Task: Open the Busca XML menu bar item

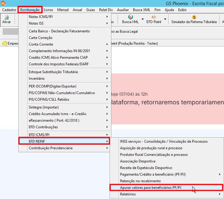Action: click(142, 10)
